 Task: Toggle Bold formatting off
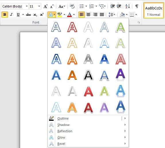tap(5, 15)
